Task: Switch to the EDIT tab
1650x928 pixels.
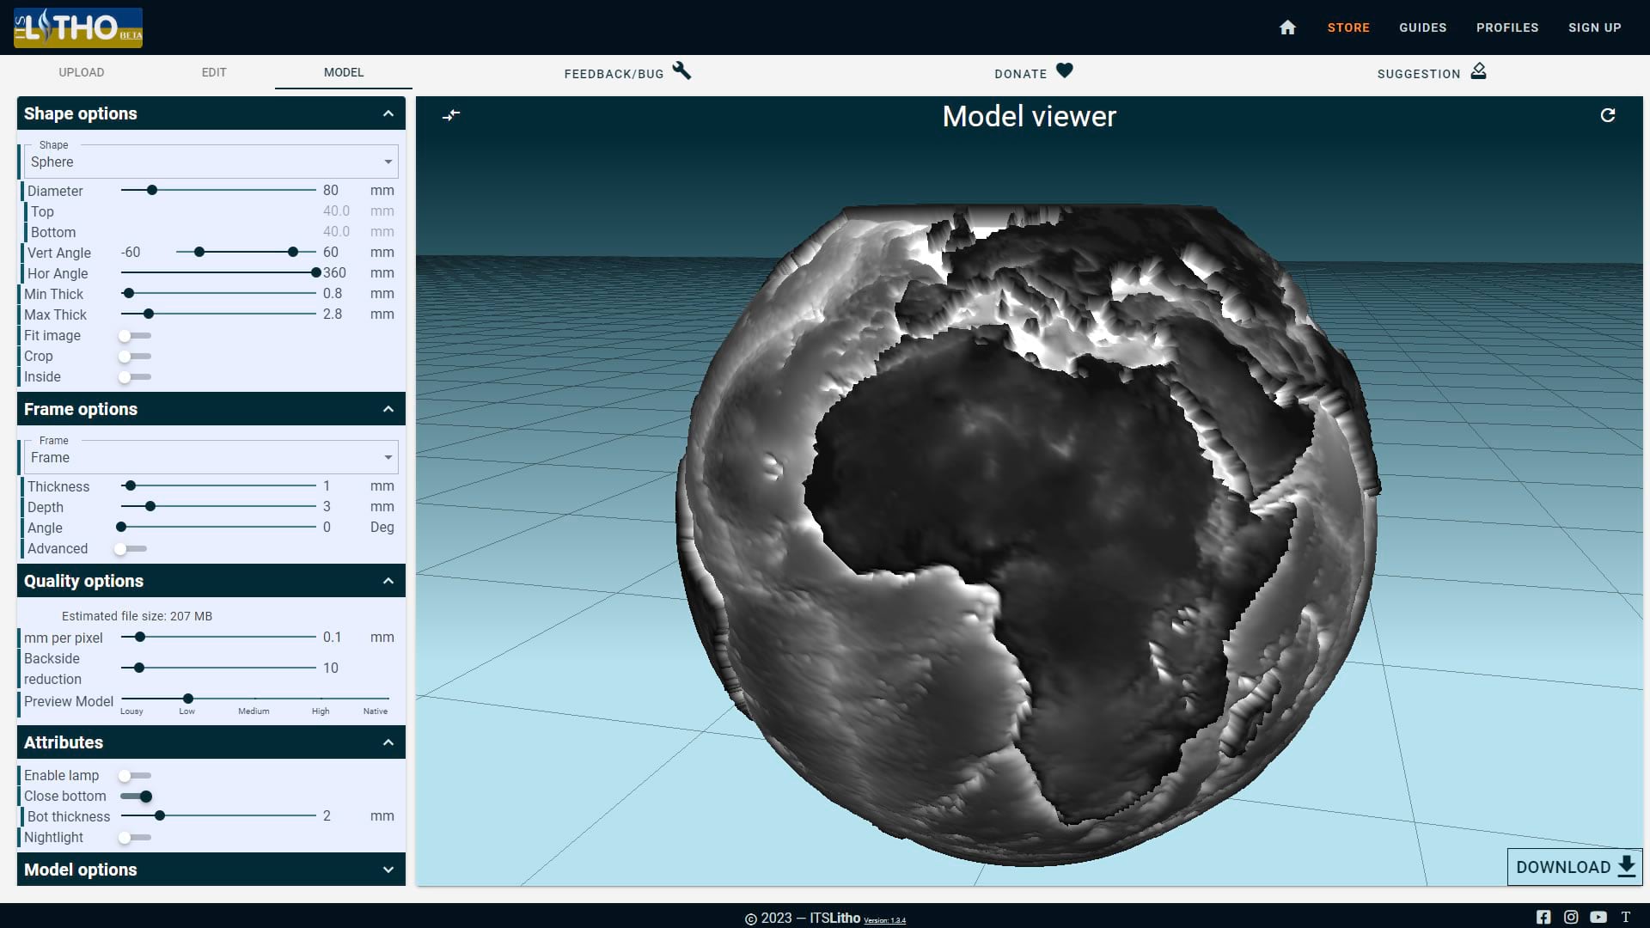Action: click(214, 72)
